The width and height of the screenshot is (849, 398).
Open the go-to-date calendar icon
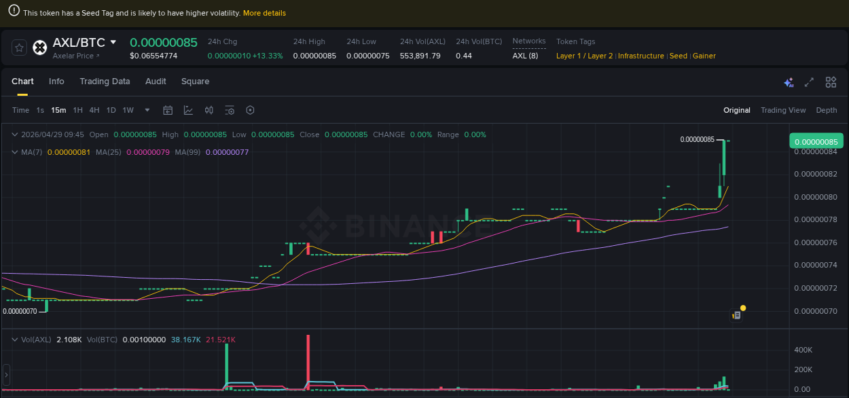[168, 110]
